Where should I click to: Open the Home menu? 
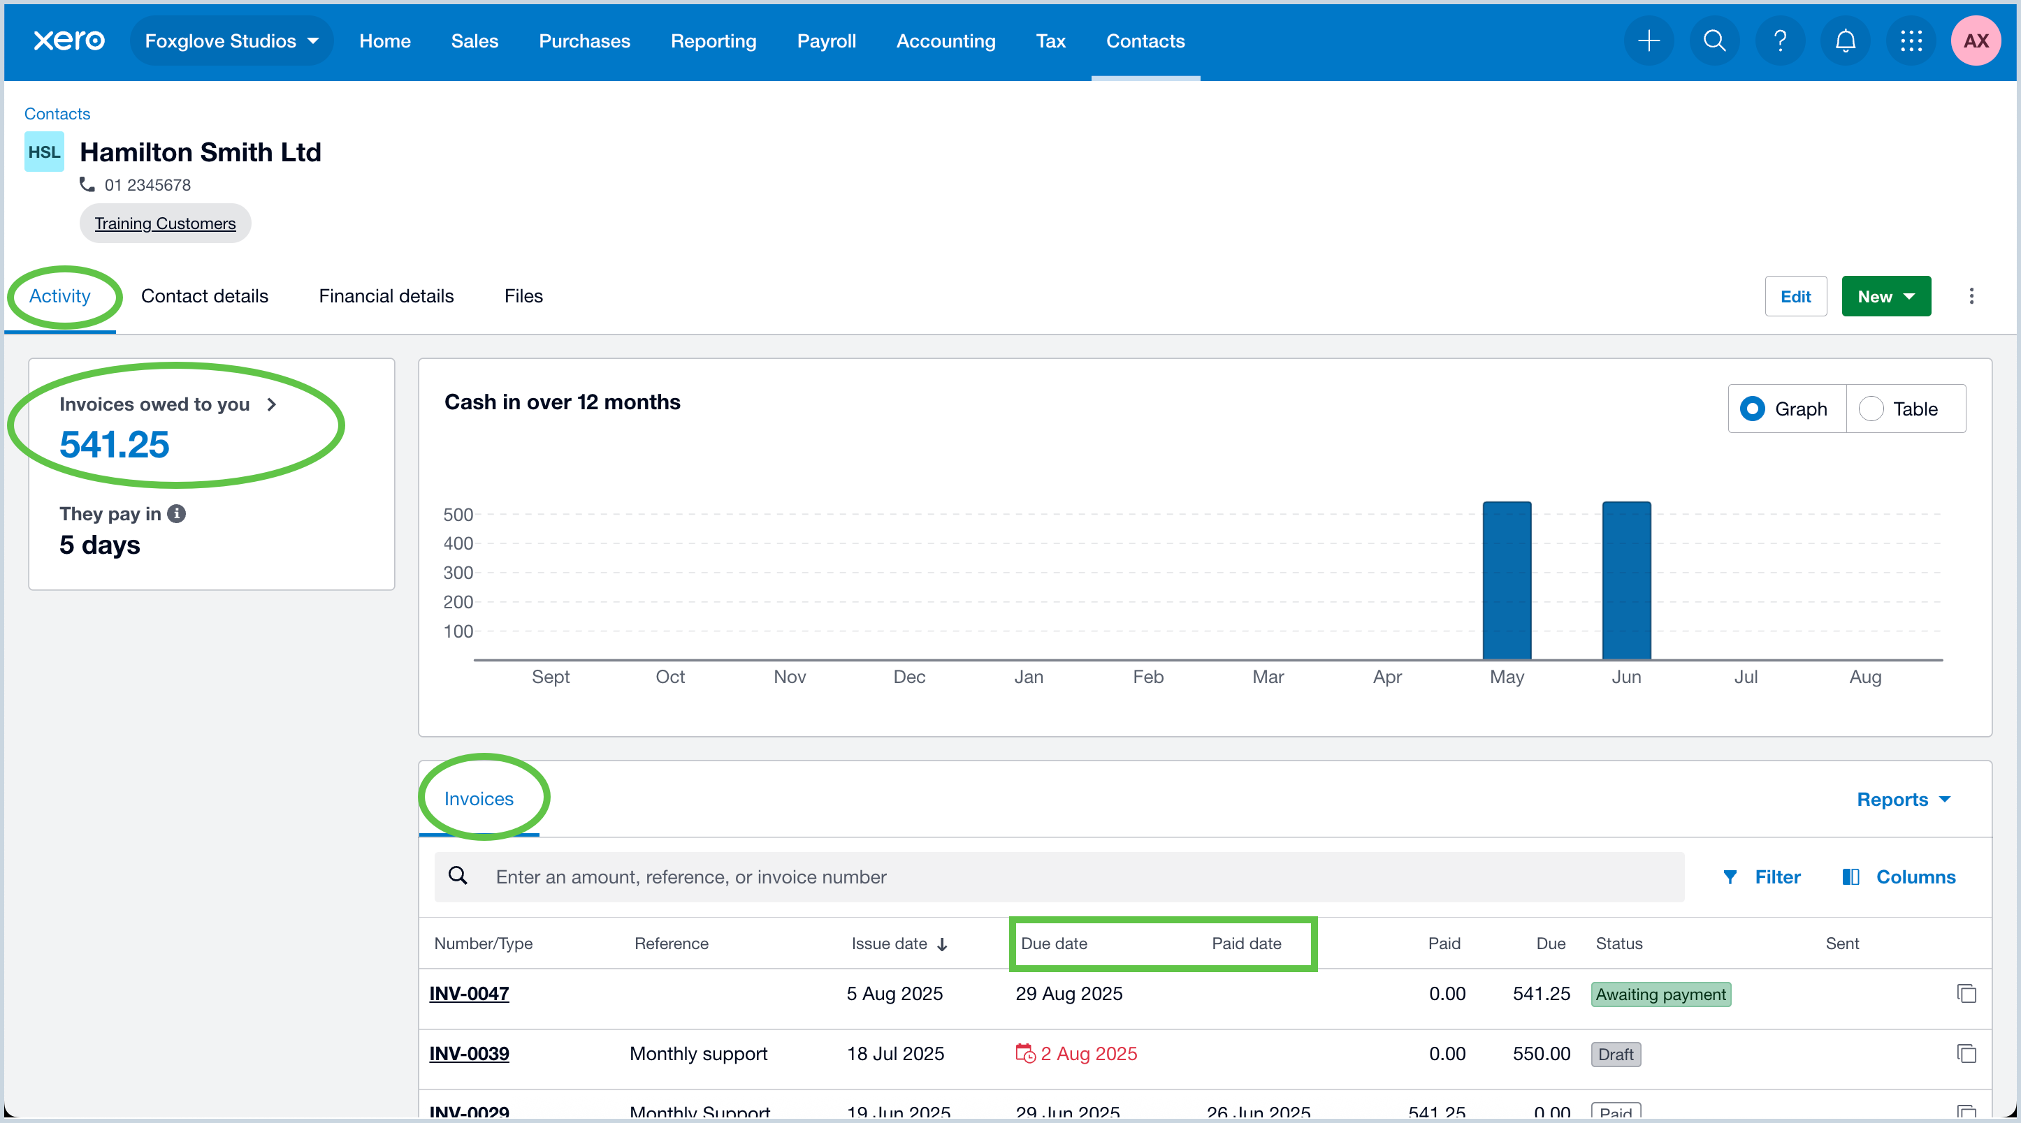click(x=385, y=41)
